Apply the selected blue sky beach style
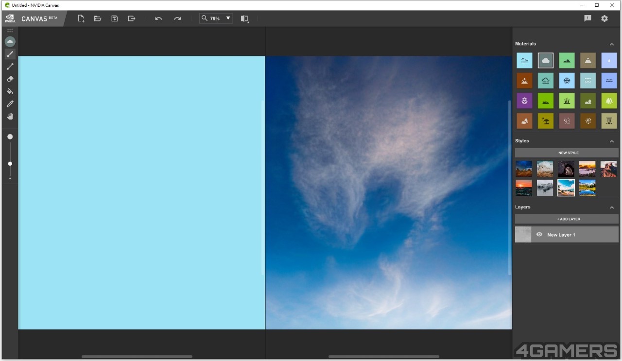 pyautogui.click(x=566, y=188)
